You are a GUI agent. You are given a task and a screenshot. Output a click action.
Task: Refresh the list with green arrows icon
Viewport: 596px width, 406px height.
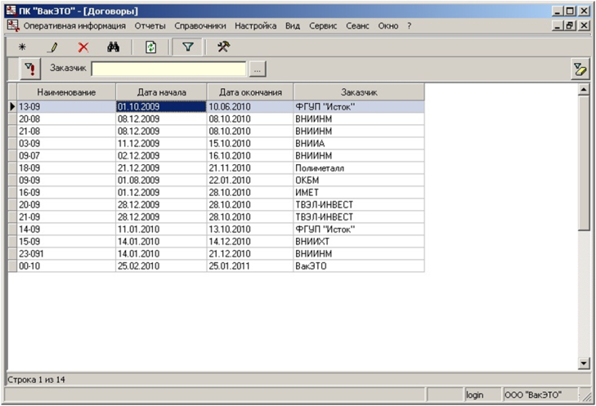click(151, 47)
